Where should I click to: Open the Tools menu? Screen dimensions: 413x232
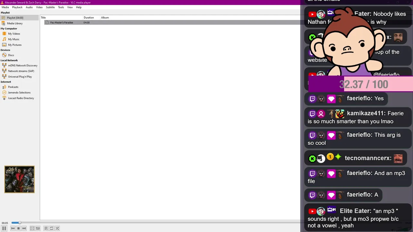pos(61,7)
